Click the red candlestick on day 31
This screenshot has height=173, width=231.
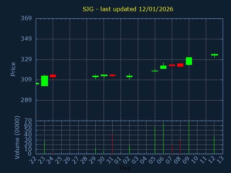click(x=112, y=75)
